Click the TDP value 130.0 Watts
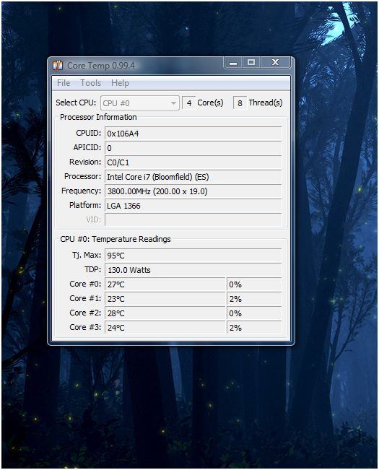 click(x=193, y=270)
